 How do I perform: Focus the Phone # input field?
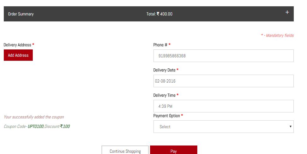pos(223,56)
